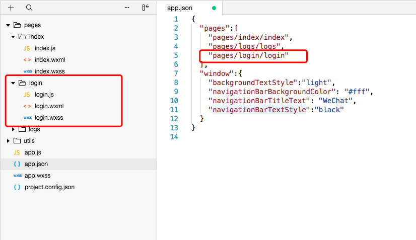This screenshot has width=416, height=240.
Task: Collapse the login folder arrow
Action: (x=13, y=83)
